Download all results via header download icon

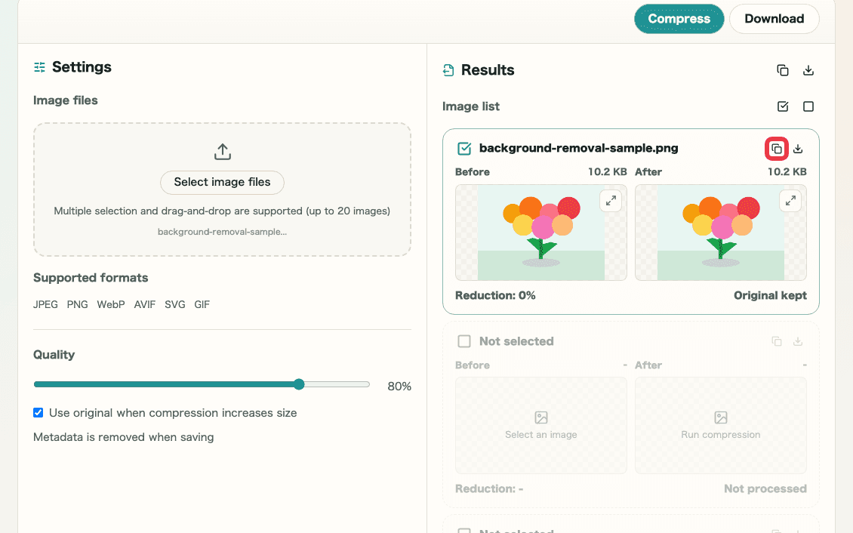tap(808, 70)
